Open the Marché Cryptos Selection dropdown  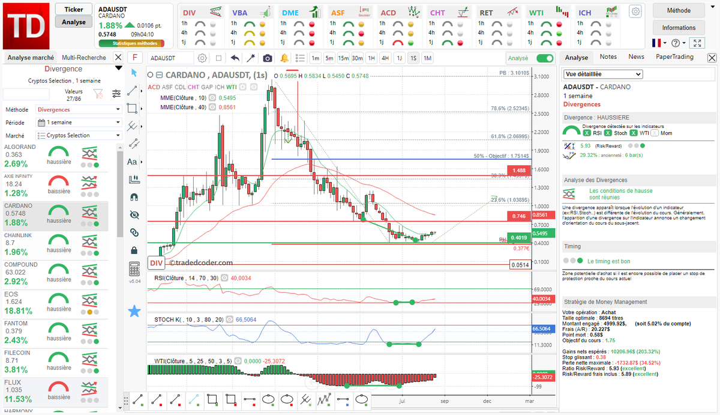tap(80, 136)
